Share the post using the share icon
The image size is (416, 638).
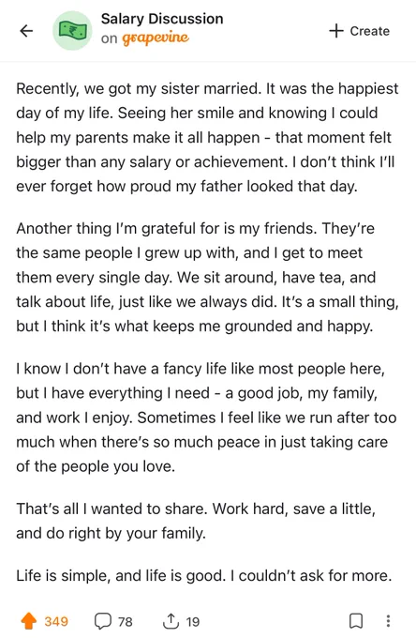pos(171,621)
